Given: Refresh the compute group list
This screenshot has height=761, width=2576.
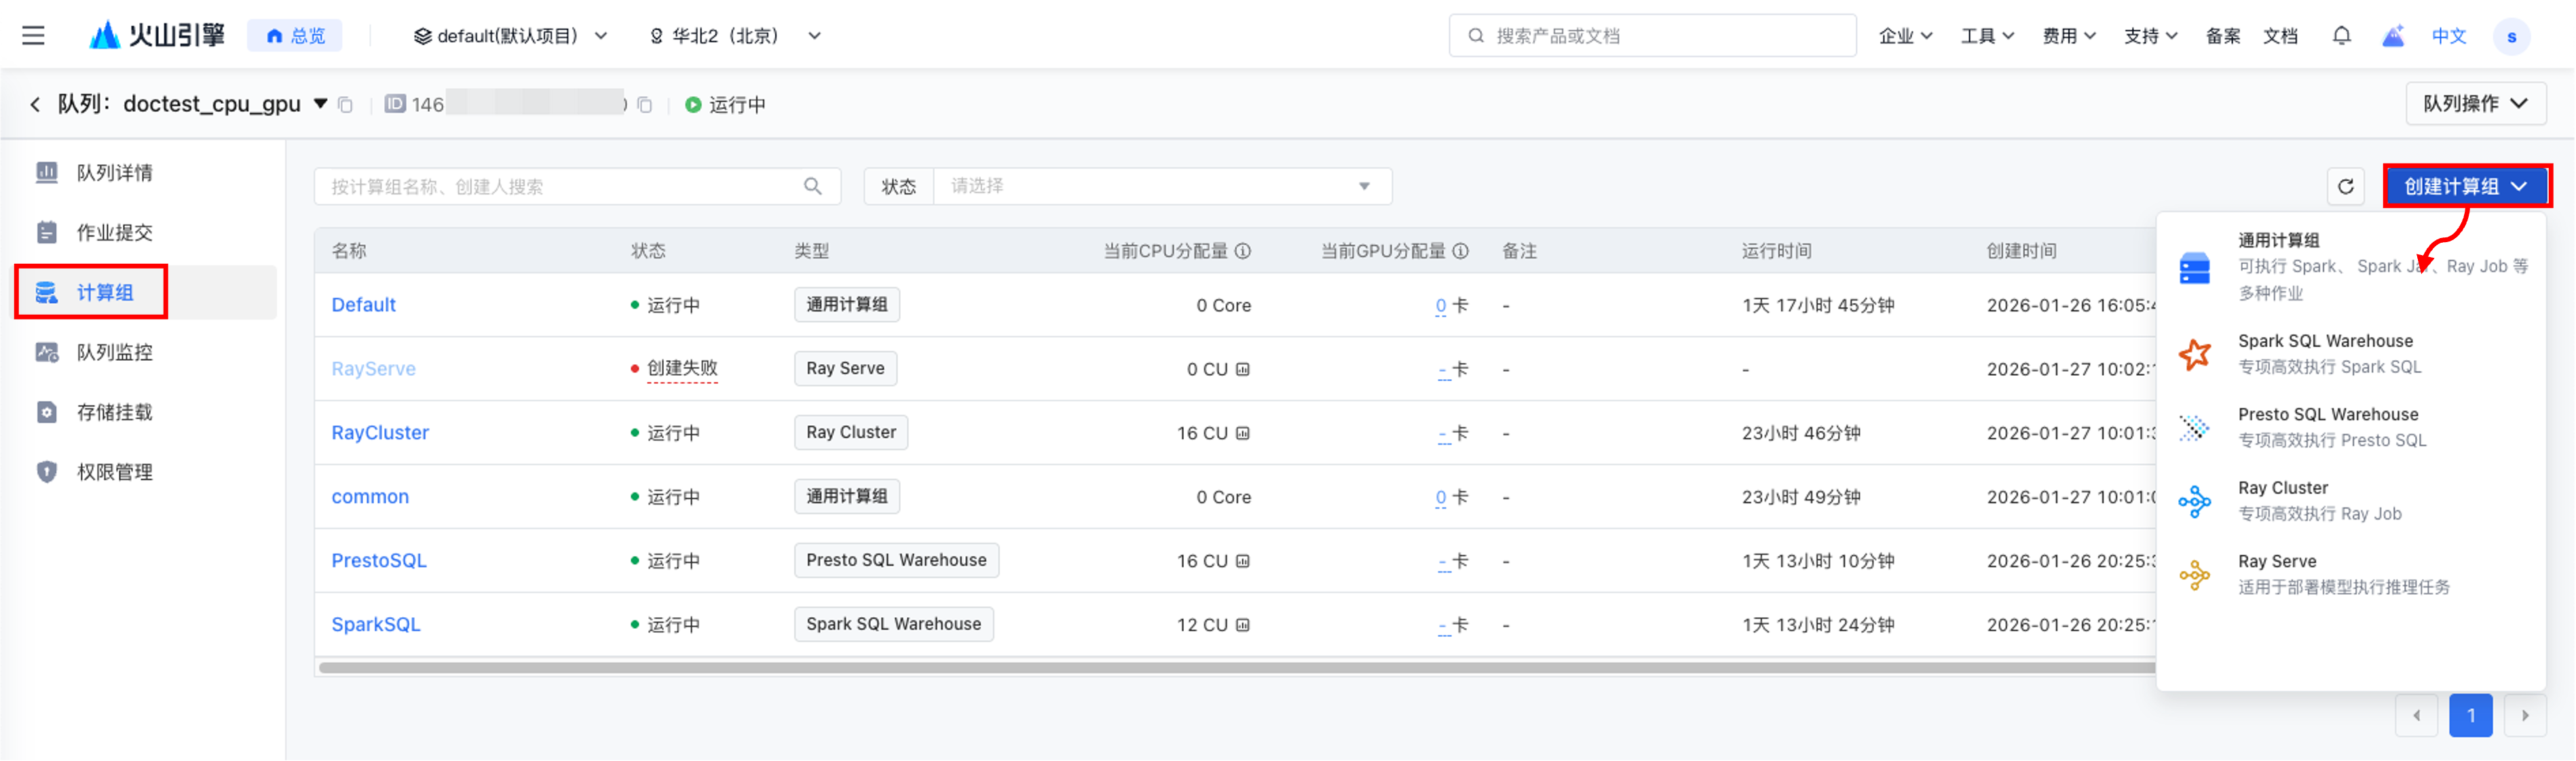Looking at the screenshot, I should click(2345, 187).
